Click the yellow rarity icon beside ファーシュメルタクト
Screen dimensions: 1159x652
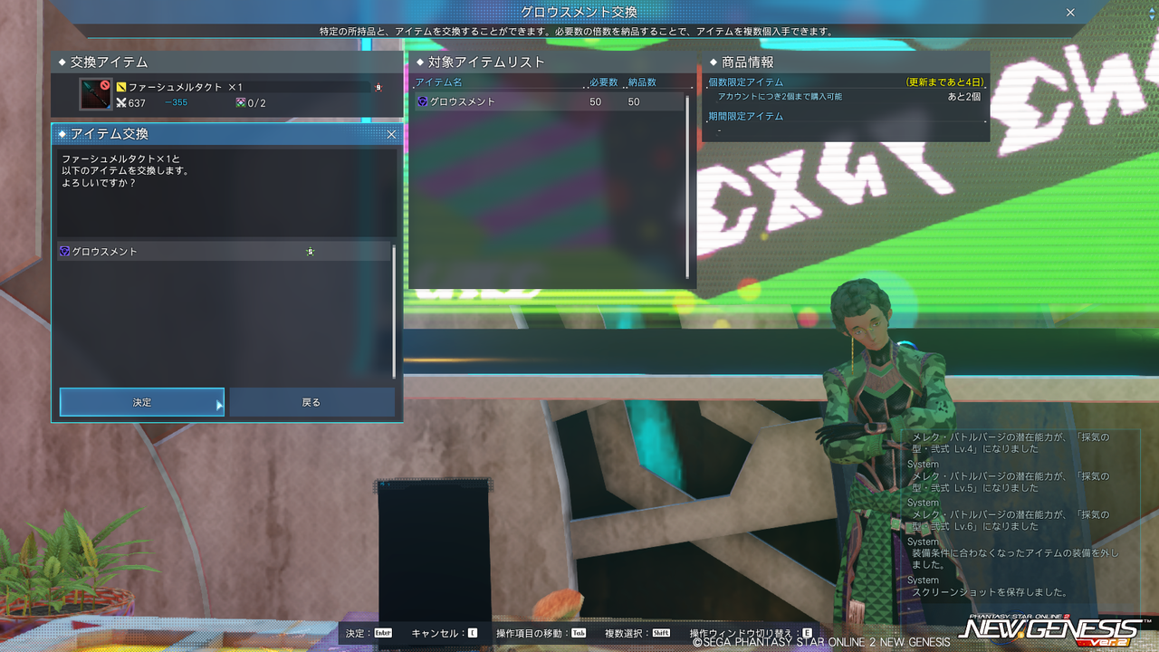[x=120, y=87]
